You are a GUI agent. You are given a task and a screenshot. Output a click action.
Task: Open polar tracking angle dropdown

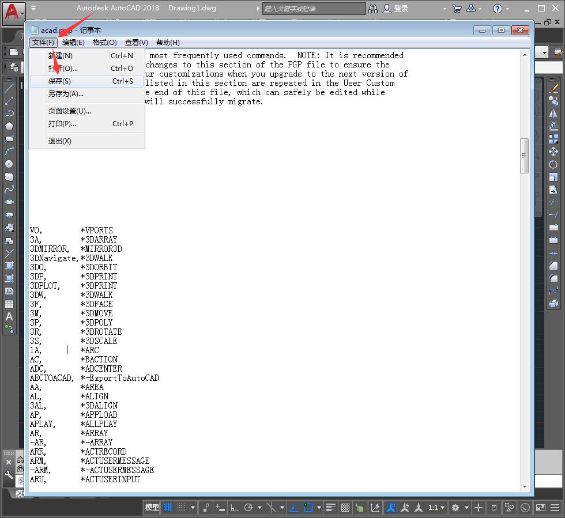[x=259, y=508]
